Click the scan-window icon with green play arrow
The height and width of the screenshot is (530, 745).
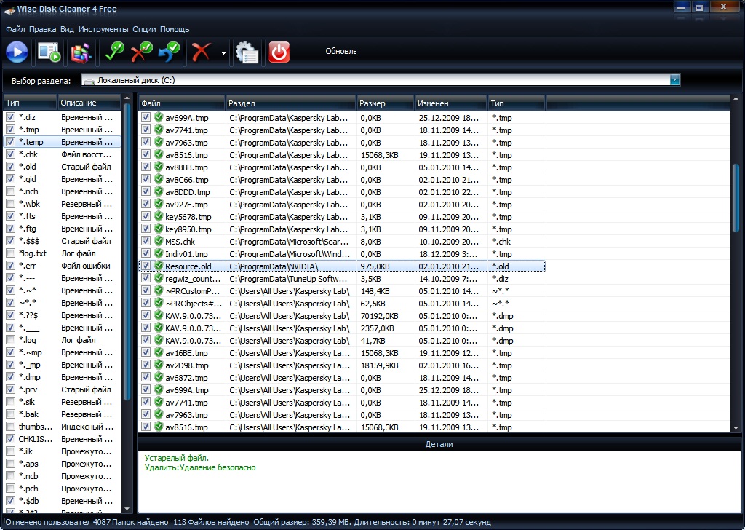pyautogui.click(x=49, y=52)
